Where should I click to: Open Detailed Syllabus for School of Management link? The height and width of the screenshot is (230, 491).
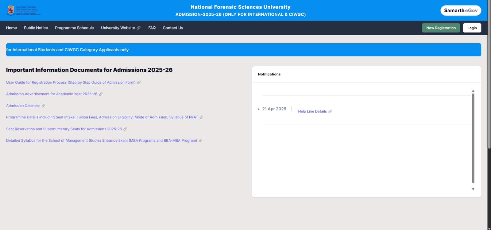tap(102, 141)
